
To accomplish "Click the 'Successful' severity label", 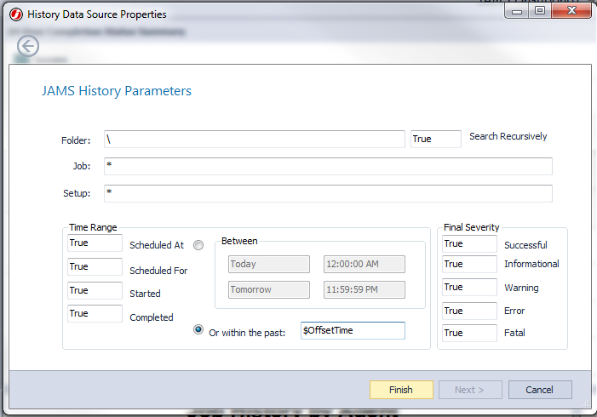I will pos(525,245).
